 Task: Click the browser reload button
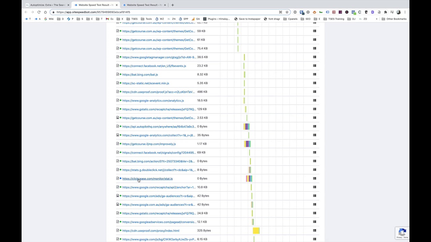[39, 12]
